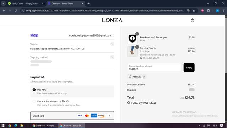
Task: Click the Free Returns shield thumbnail
Action: click(x=132, y=39)
